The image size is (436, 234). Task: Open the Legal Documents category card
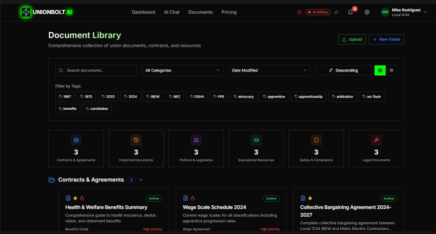pyautogui.click(x=376, y=148)
